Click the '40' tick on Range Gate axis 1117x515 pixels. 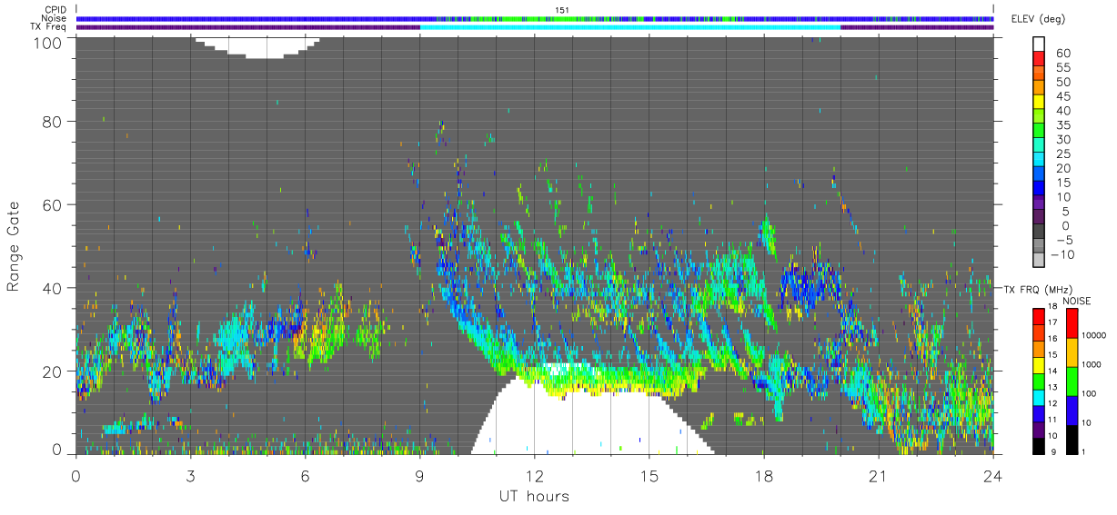(x=52, y=288)
